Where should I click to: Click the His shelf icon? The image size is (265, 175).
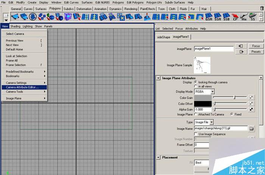click(244, 17)
